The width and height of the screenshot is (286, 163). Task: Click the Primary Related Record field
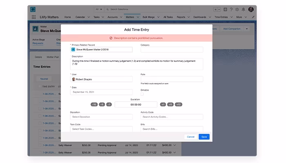pyautogui.click(x=101, y=49)
